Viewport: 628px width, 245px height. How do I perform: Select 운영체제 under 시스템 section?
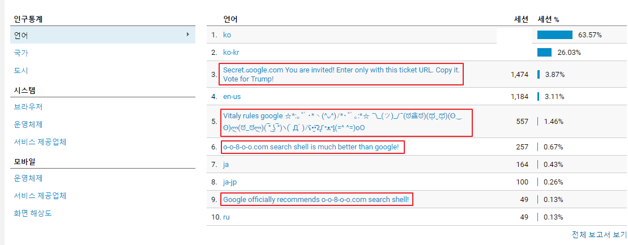(x=28, y=124)
